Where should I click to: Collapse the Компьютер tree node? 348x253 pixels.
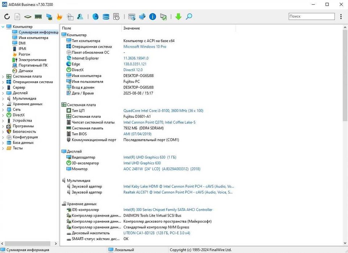(3, 27)
